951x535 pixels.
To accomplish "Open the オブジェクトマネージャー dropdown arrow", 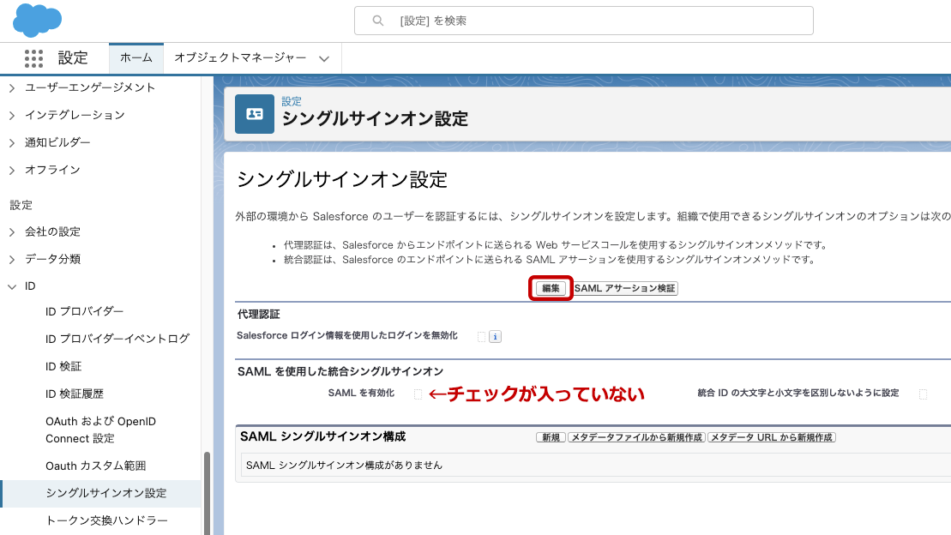I will tap(324, 59).
